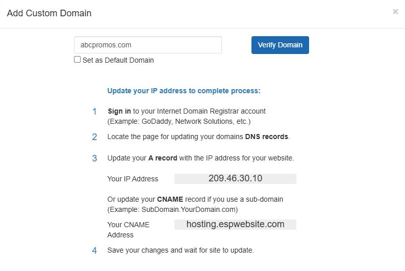Image resolution: width=405 pixels, height=271 pixels.
Task: Click the Set as Default Domain label
Action: point(118,60)
